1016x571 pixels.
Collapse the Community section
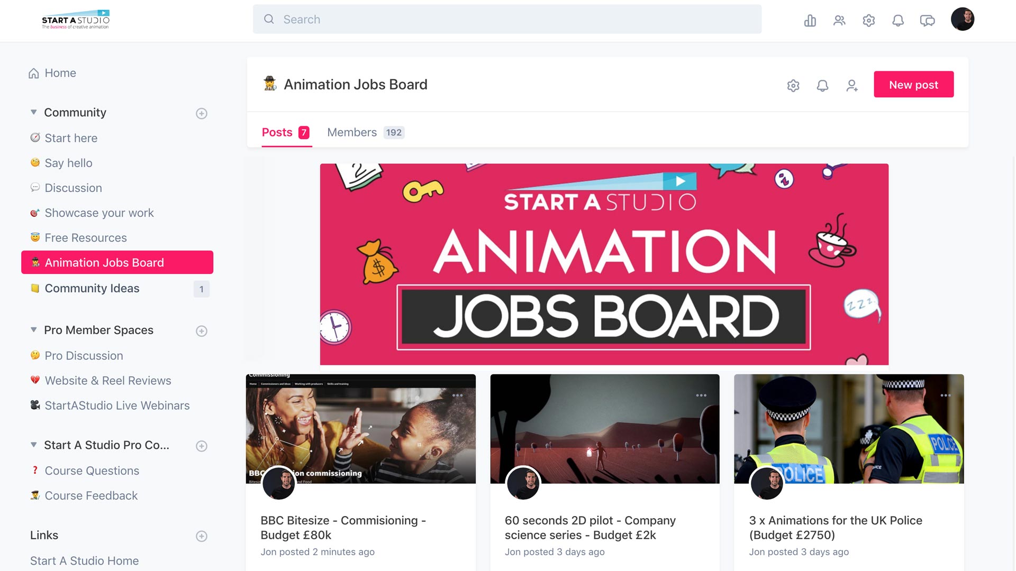click(33, 112)
